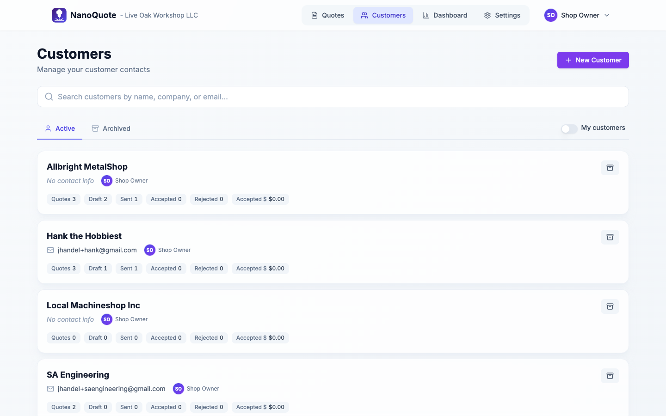Enable the My customers toggle

click(569, 128)
